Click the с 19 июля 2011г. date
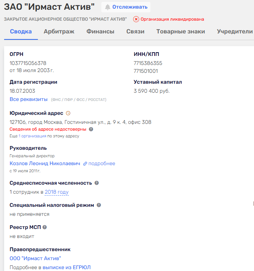 [x=25, y=171]
